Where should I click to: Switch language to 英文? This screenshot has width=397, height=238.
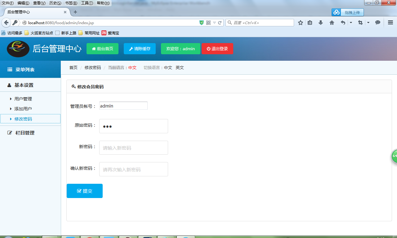(x=180, y=68)
